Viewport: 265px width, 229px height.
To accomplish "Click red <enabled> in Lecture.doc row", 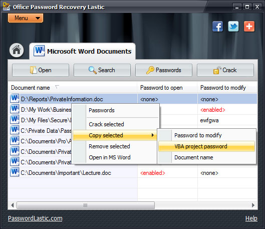I will point(153,173).
